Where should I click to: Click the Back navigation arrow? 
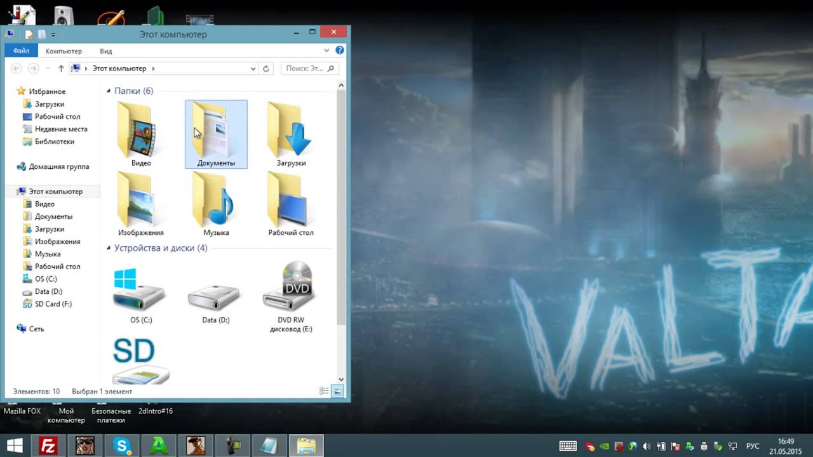(x=17, y=69)
